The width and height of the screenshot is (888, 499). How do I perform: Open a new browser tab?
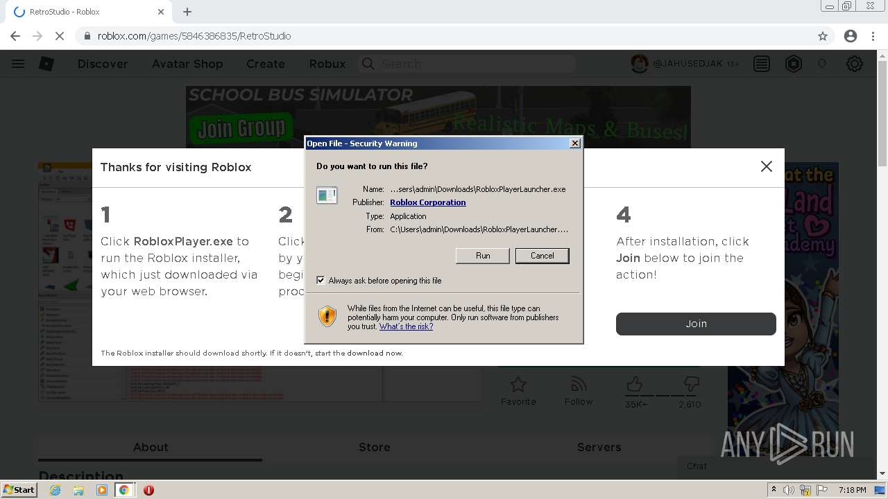(187, 12)
